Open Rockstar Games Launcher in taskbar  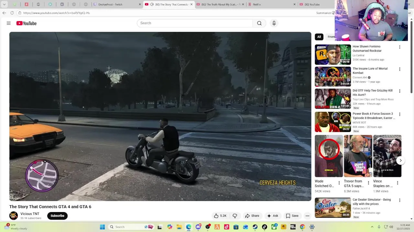coord(284,227)
